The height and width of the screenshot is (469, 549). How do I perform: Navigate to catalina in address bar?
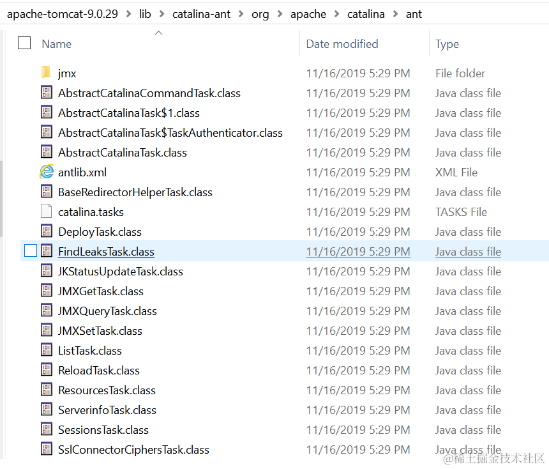pyautogui.click(x=366, y=14)
